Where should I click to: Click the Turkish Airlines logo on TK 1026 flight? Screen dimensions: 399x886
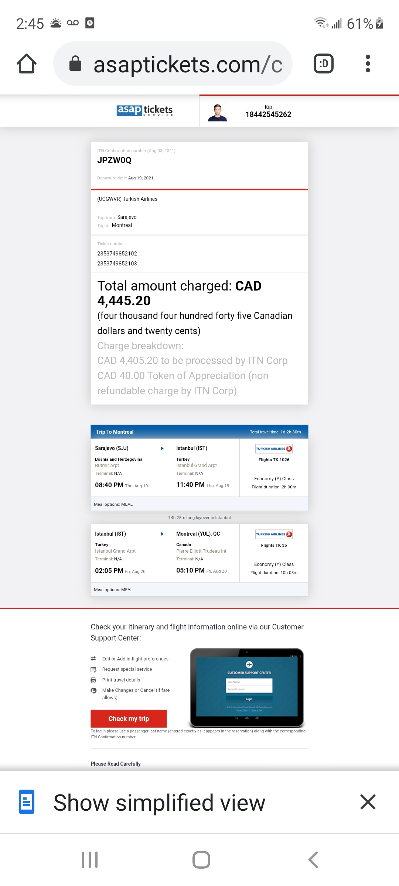(x=273, y=449)
